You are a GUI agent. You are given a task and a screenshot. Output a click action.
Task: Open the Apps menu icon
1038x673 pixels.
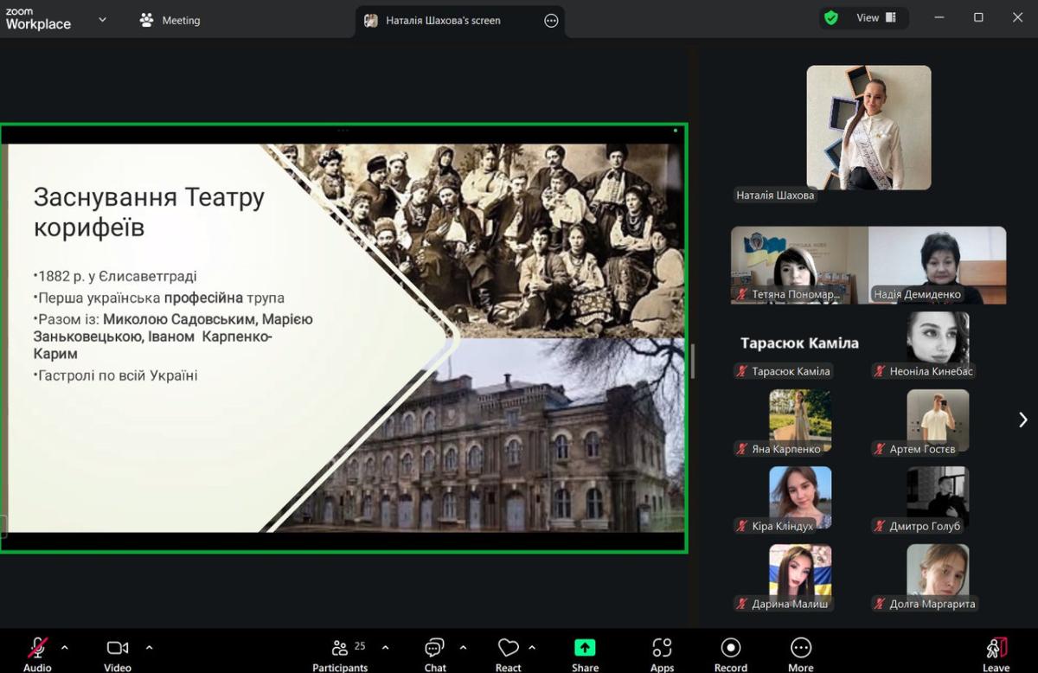[x=662, y=649]
